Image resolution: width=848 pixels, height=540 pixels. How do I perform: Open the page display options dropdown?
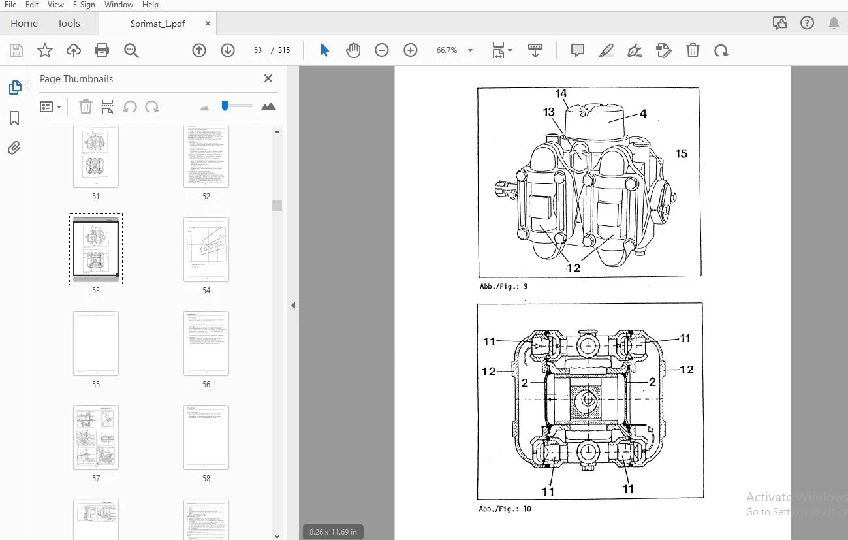[x=510, y=50]
